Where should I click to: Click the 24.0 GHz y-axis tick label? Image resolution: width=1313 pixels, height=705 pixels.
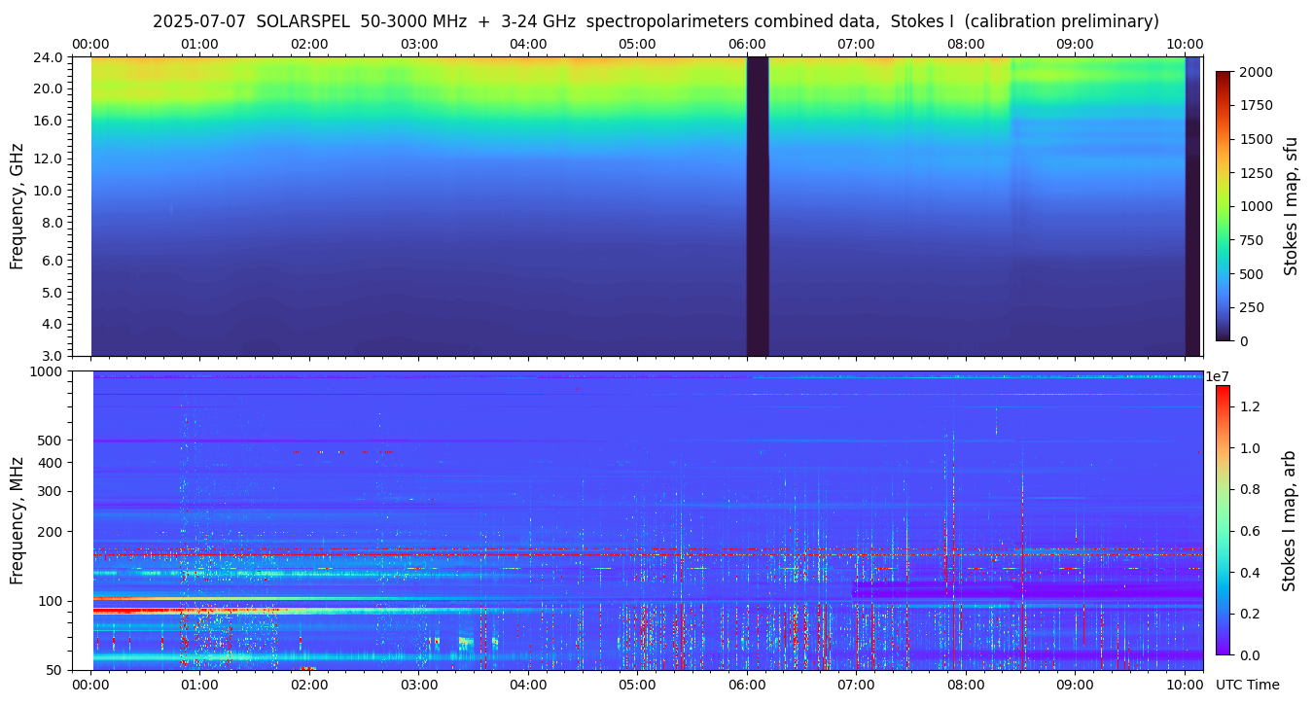pyautogui.click(x=50, y=57)
